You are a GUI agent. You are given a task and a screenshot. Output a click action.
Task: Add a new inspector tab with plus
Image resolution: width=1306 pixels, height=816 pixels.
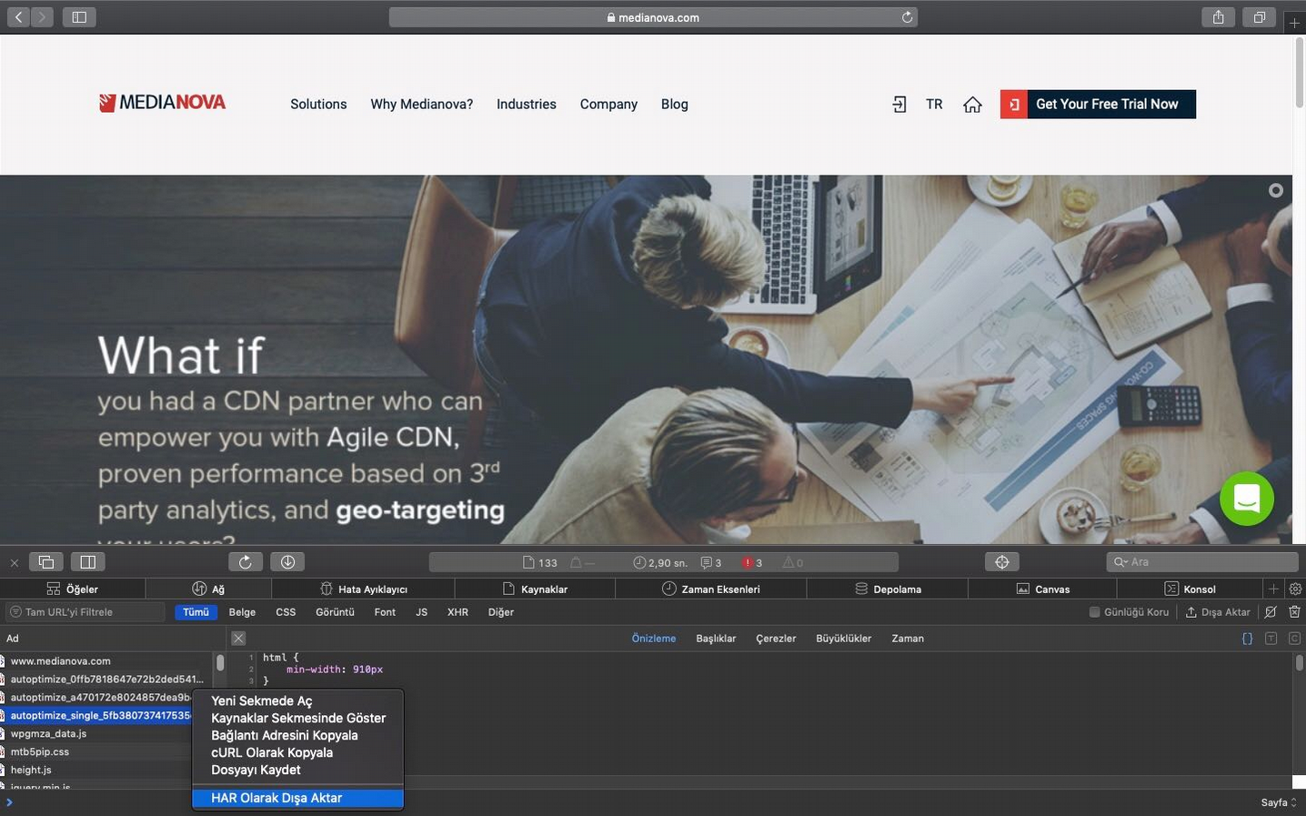coord(1273,589)
